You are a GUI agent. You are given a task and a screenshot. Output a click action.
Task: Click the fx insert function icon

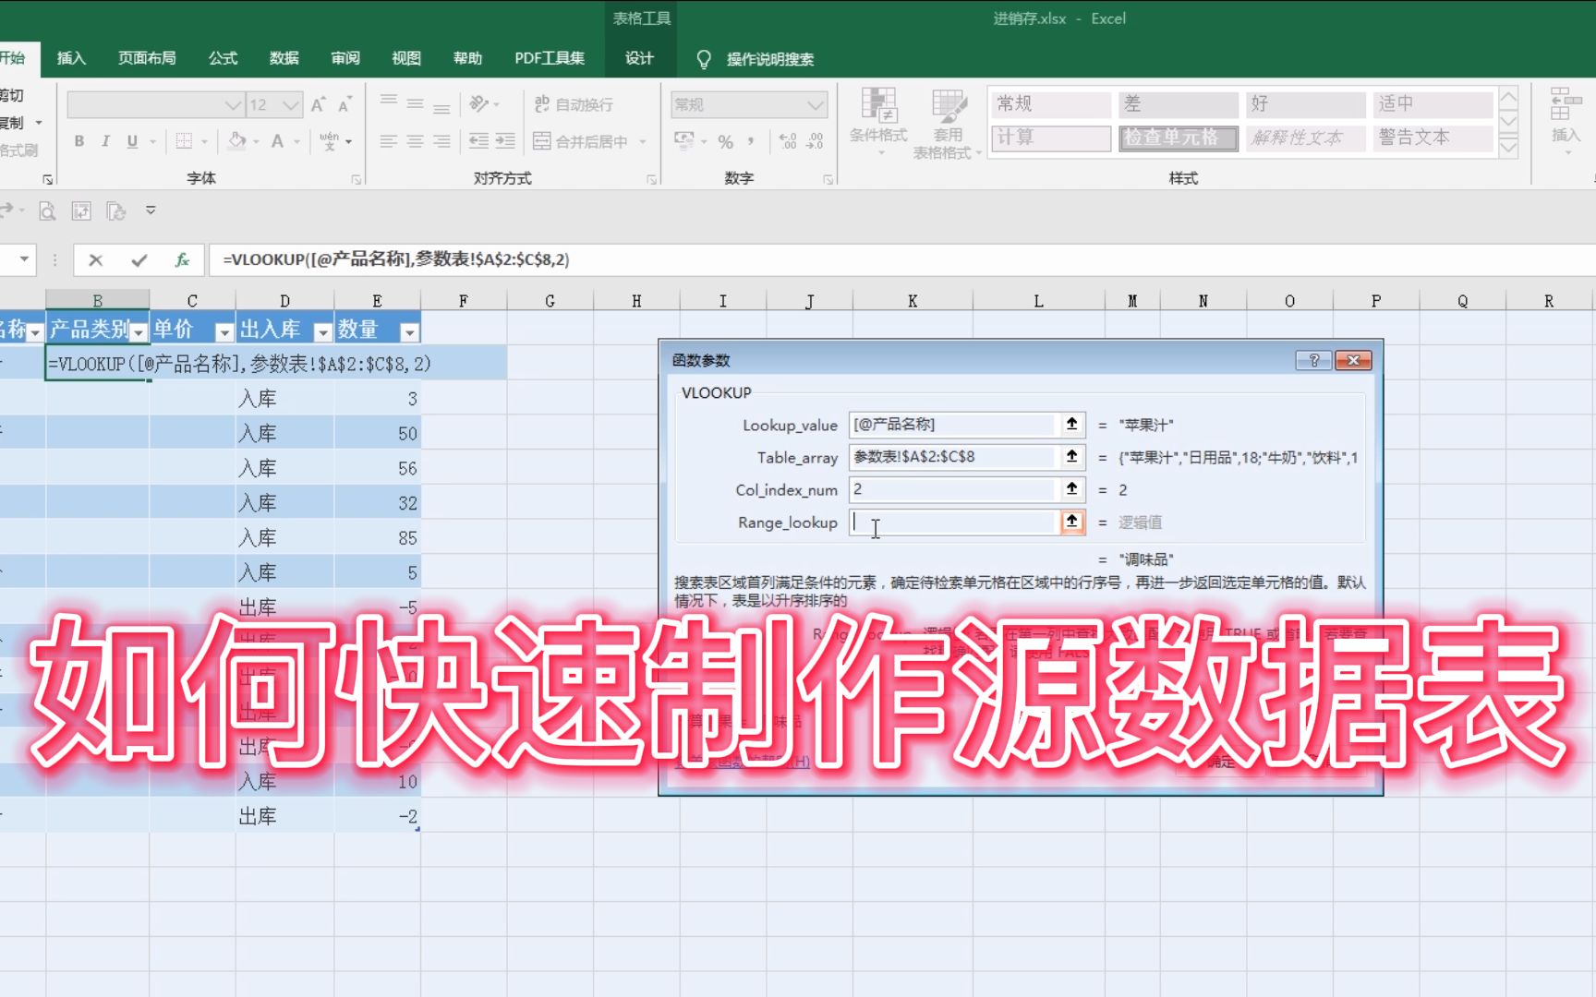pyautogui.click(x=182, y=260)
